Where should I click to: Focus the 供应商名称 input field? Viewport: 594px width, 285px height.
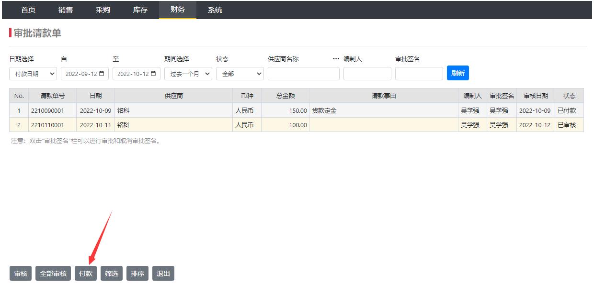[x=303, y=74]
